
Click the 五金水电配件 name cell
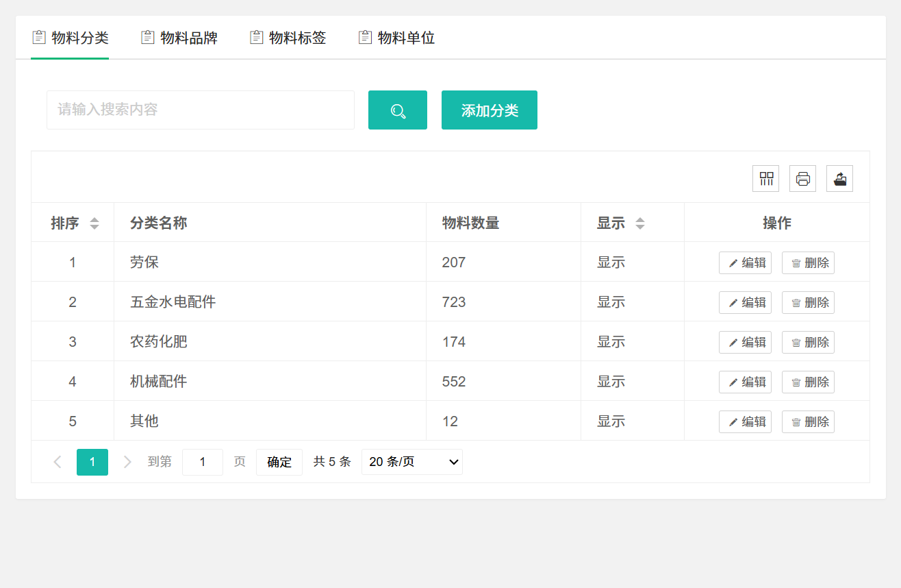click(270, 302)
